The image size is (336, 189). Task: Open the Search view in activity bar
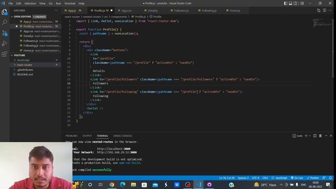[4, 22]
